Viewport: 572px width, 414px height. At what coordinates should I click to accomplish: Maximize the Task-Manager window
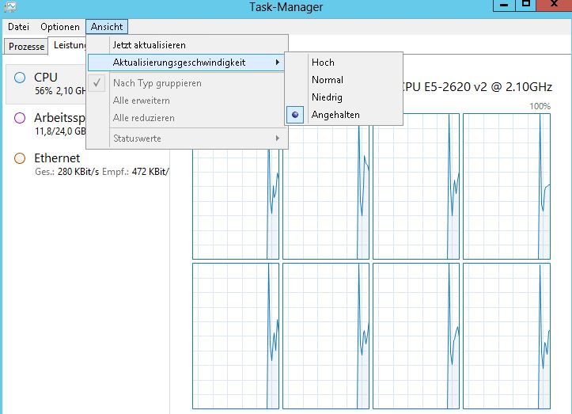click(525, 5)
